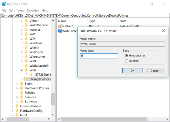The width and height of the screenshot is (170, 122).
Task: Select the Decimal base option
Action: [x=126, y=61]
